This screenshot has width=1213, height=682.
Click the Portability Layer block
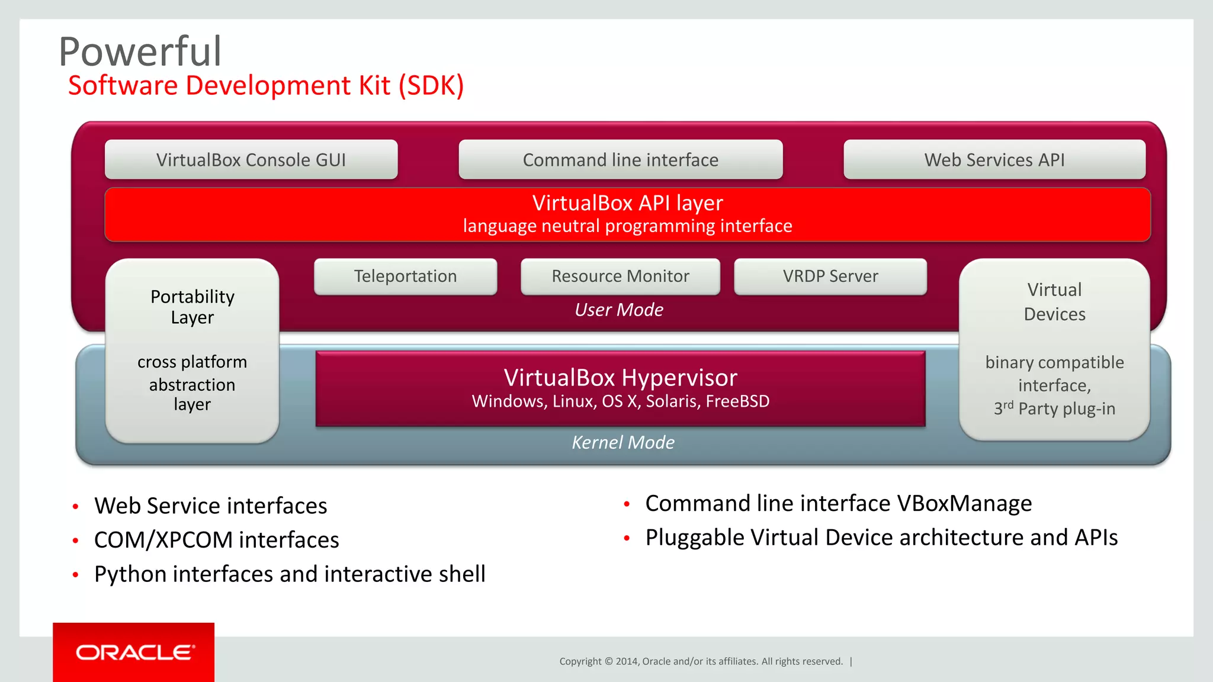192,350
